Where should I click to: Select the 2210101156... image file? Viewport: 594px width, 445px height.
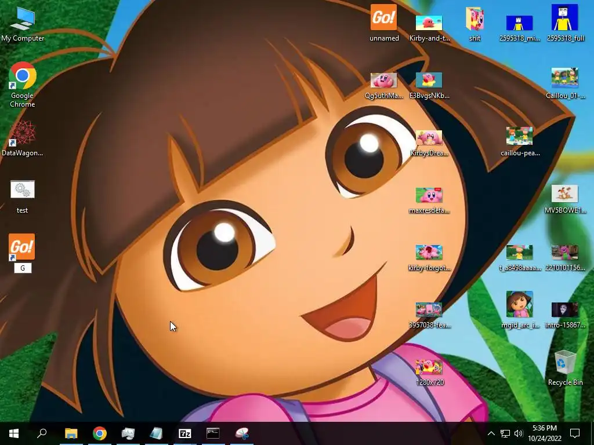pyautogui.click(x=565, y=258)
